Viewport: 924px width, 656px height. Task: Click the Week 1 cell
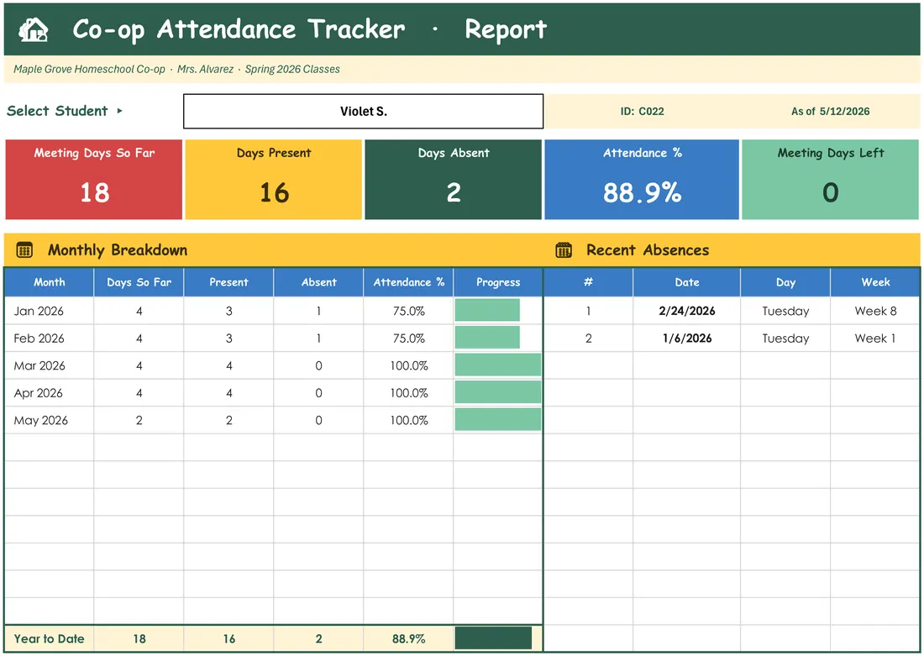point(875,338)
